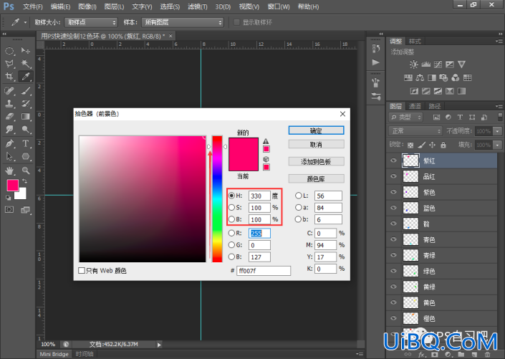The height and width of the screenshot is (359, 505).
Task: Select the Polygonal Lasso tool
Action: [x=9, y=64]
